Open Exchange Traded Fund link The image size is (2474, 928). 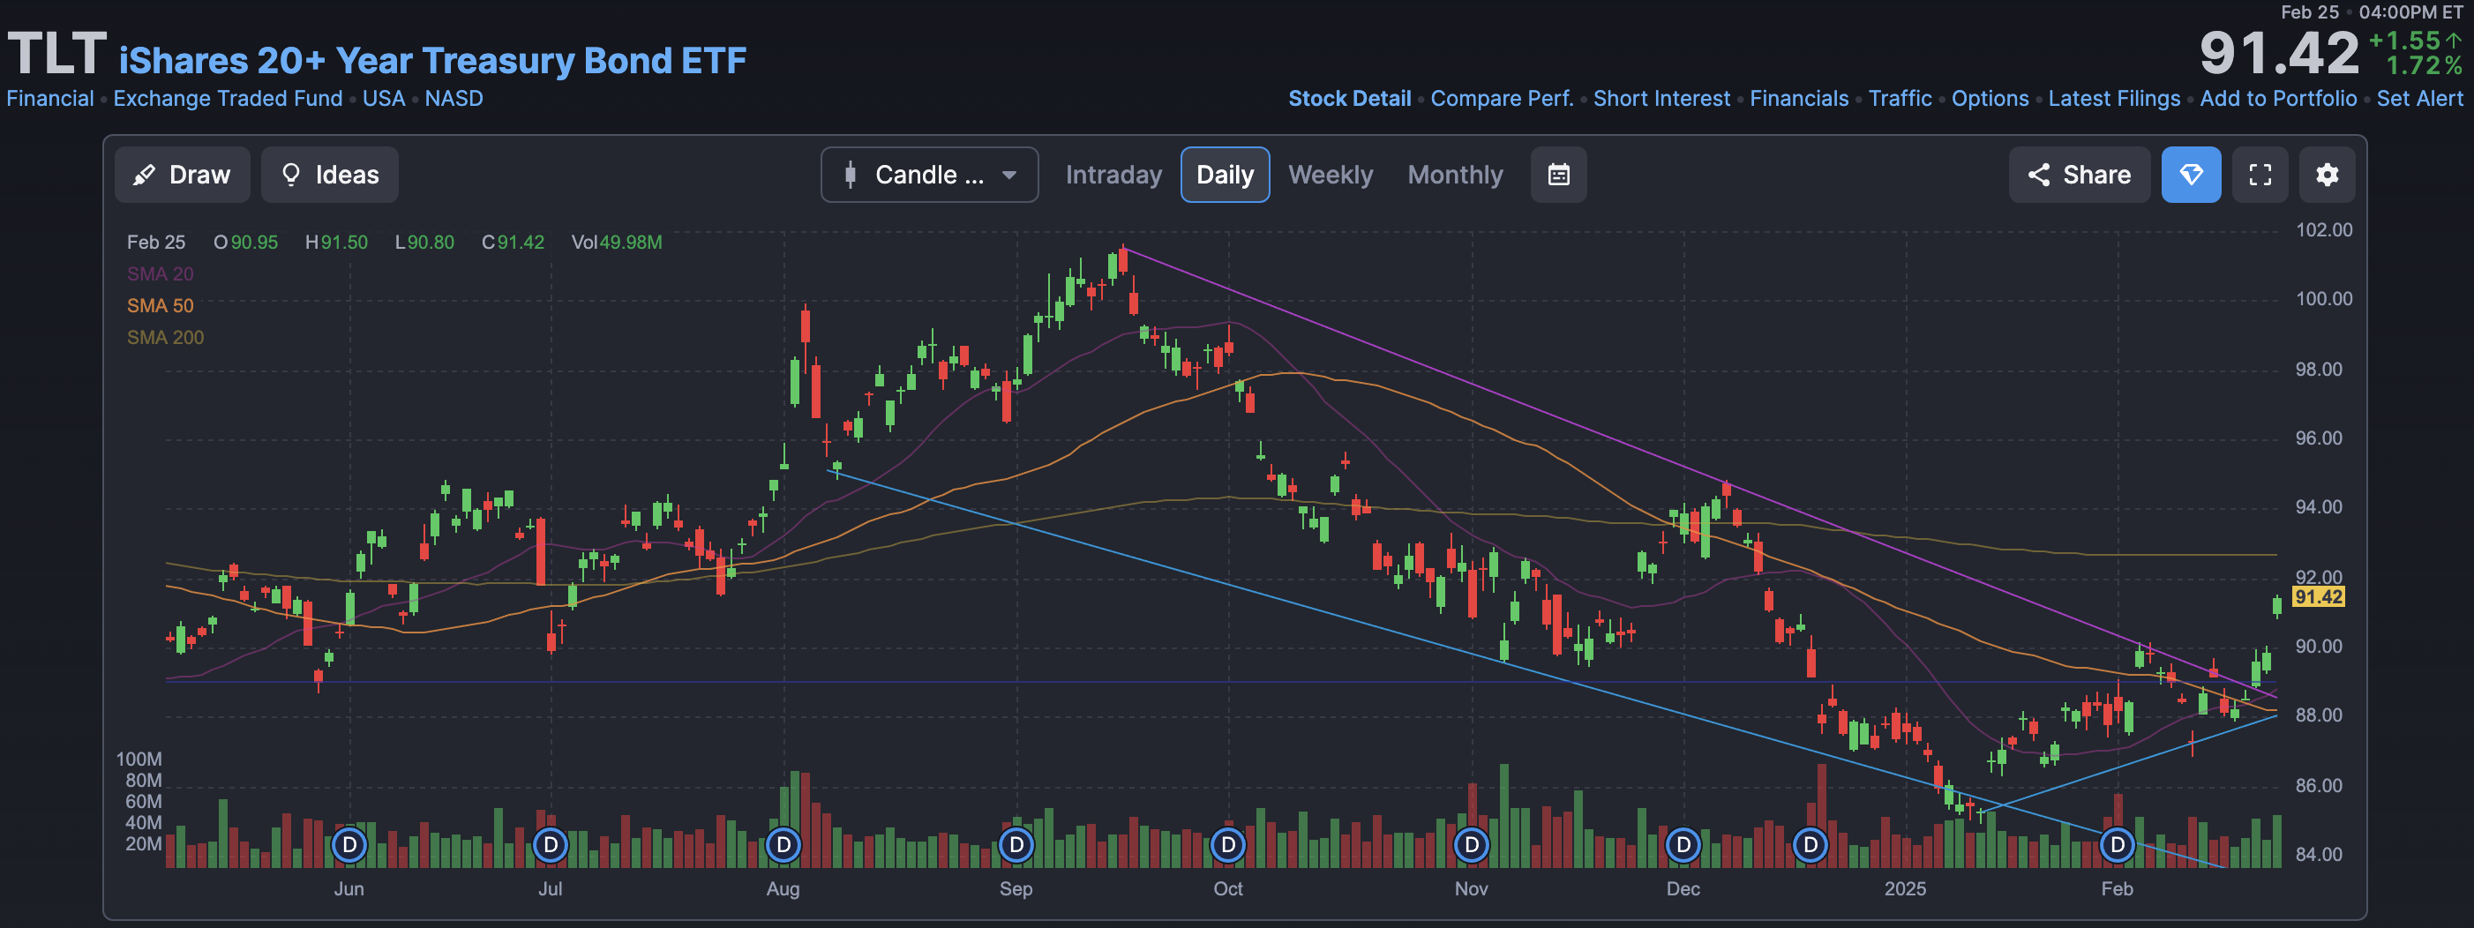[x=228, y=99]
